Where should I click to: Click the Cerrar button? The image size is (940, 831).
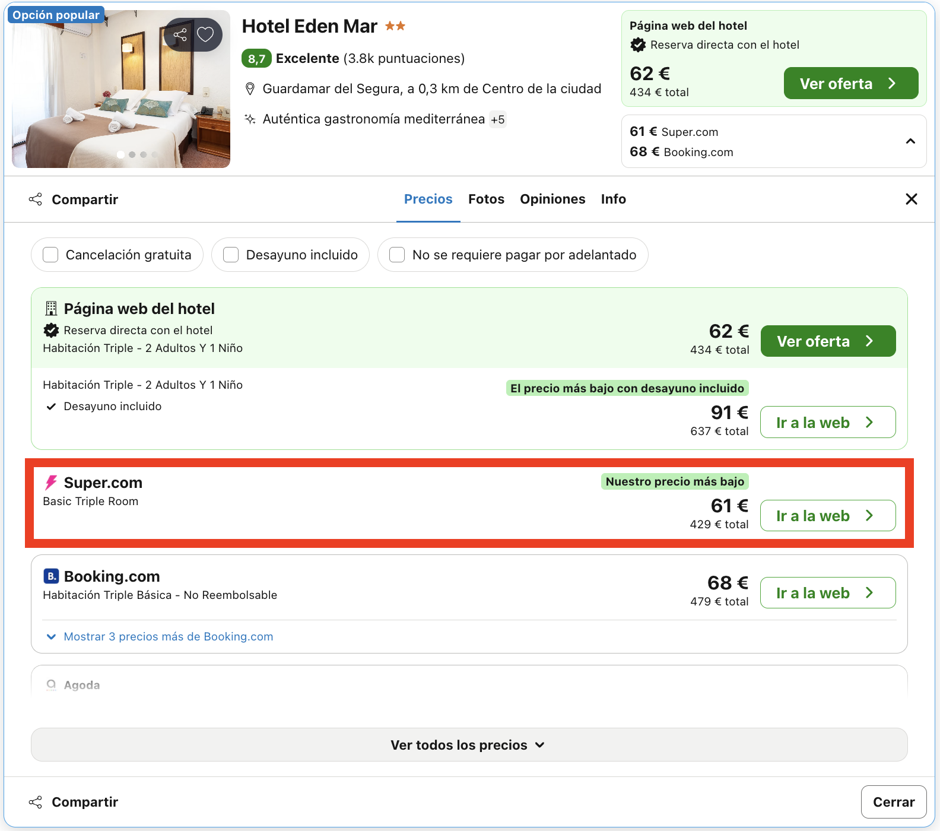click(x=894, y=802)
